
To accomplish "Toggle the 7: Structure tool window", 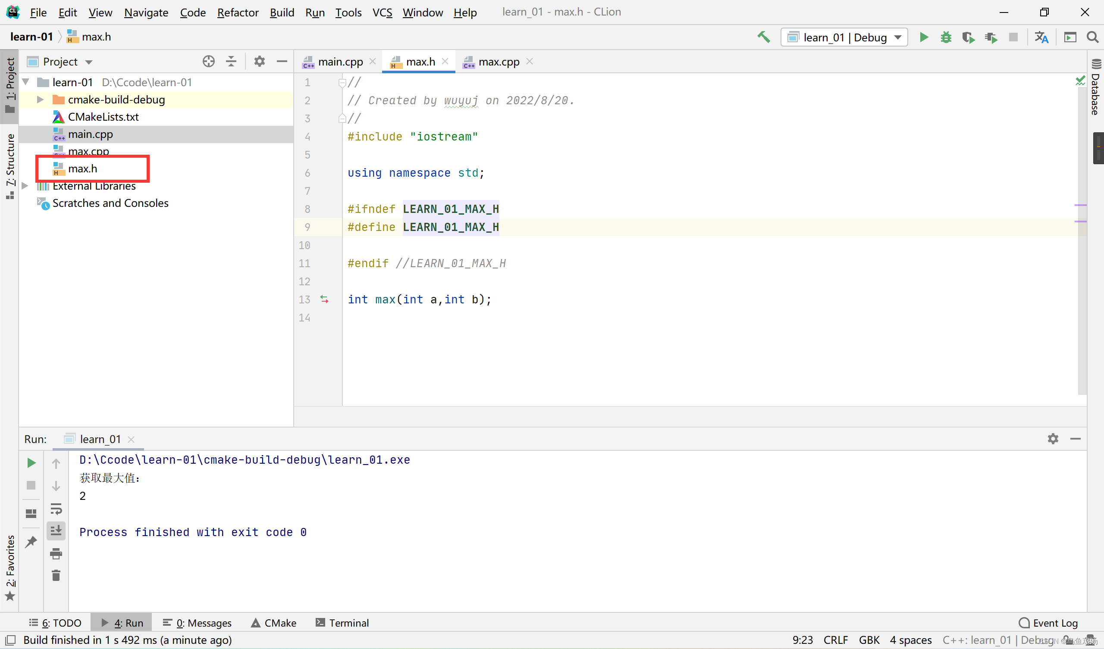I will point(9,166).
